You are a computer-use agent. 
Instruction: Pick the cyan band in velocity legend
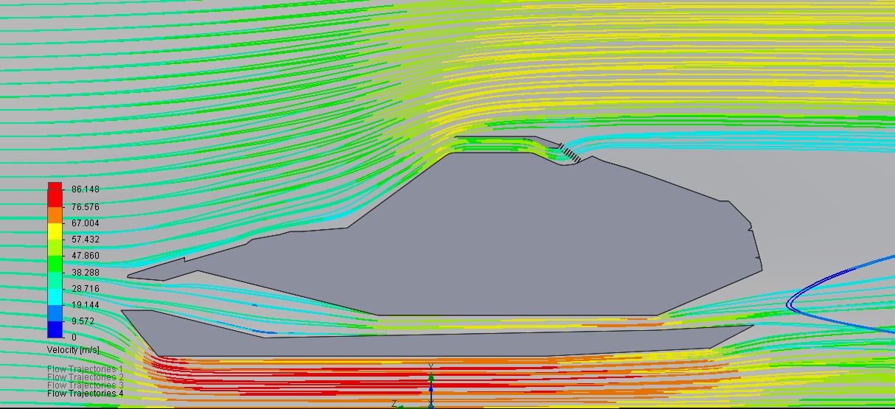pos(55,296)
